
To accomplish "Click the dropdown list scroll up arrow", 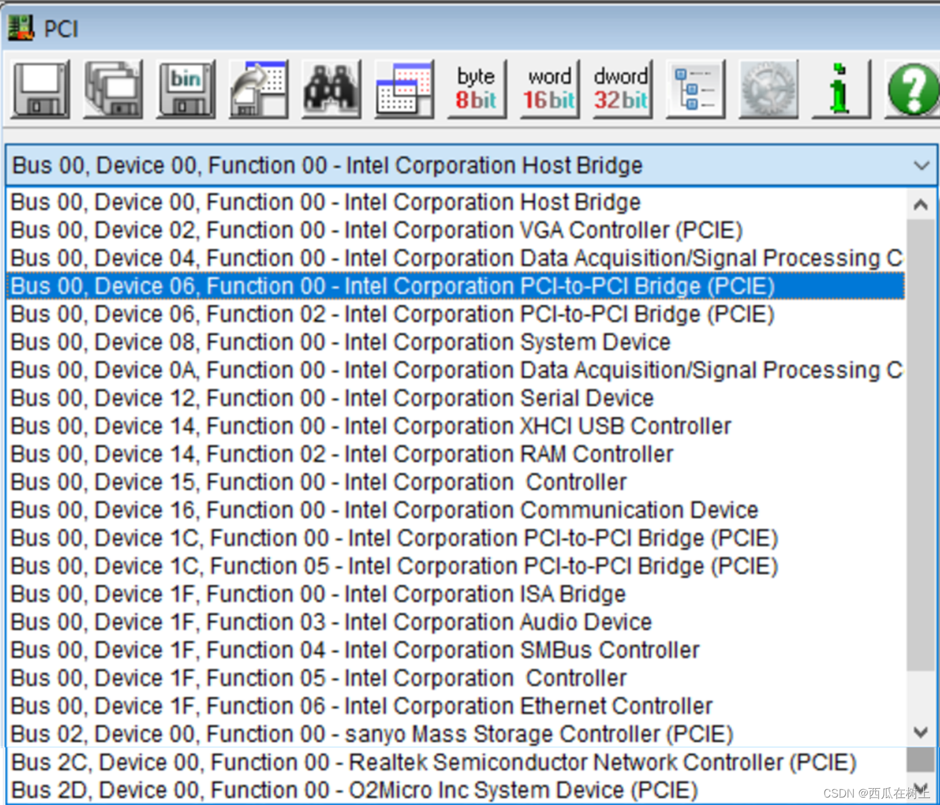I will (x=921, y=205).
